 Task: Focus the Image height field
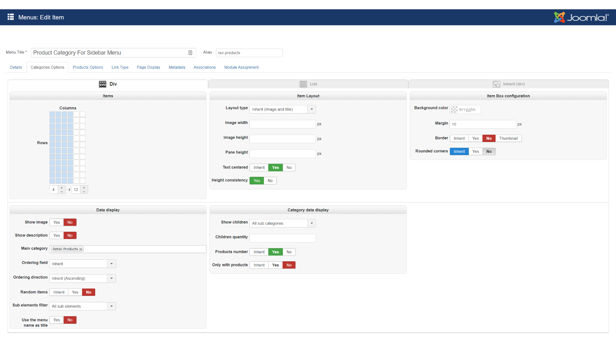click(x=283, y=139)
